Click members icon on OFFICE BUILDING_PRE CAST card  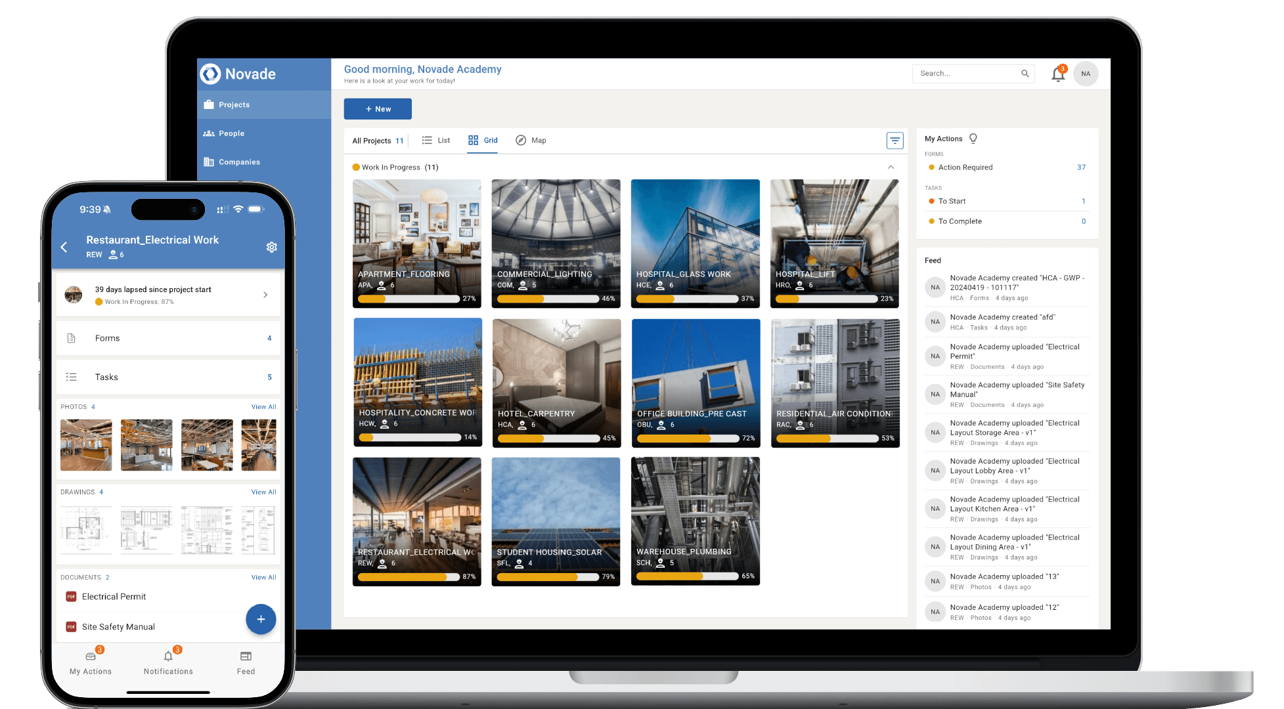pos(661,425)
